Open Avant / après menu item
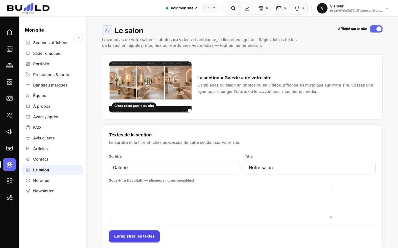 pos(53,117)
